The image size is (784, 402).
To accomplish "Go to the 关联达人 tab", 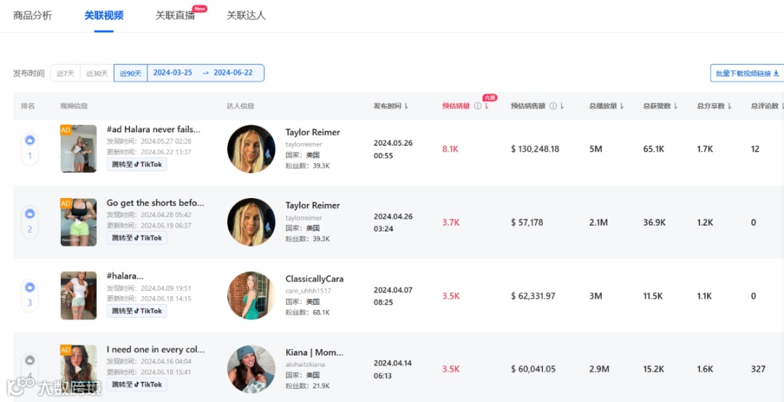I will (246, 15).
